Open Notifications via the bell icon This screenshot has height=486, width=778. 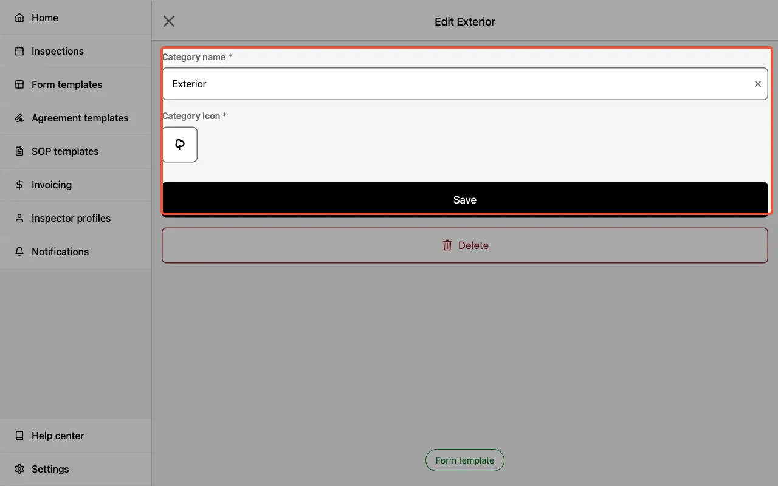(19, 252)
